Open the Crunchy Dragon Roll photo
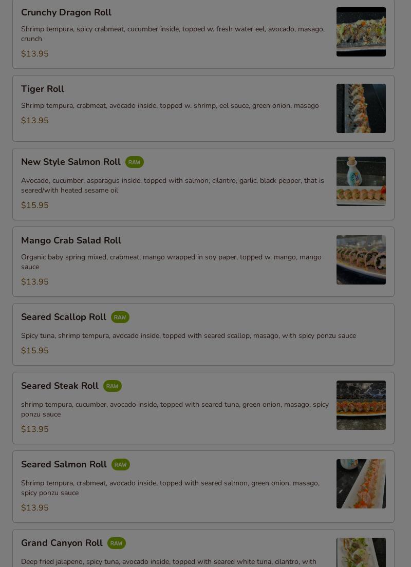This screenshot has height=567, width=411. [x=361, y=32]
